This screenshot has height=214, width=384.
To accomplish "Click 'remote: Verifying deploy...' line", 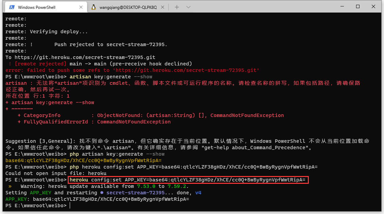I will coord(47,32).
